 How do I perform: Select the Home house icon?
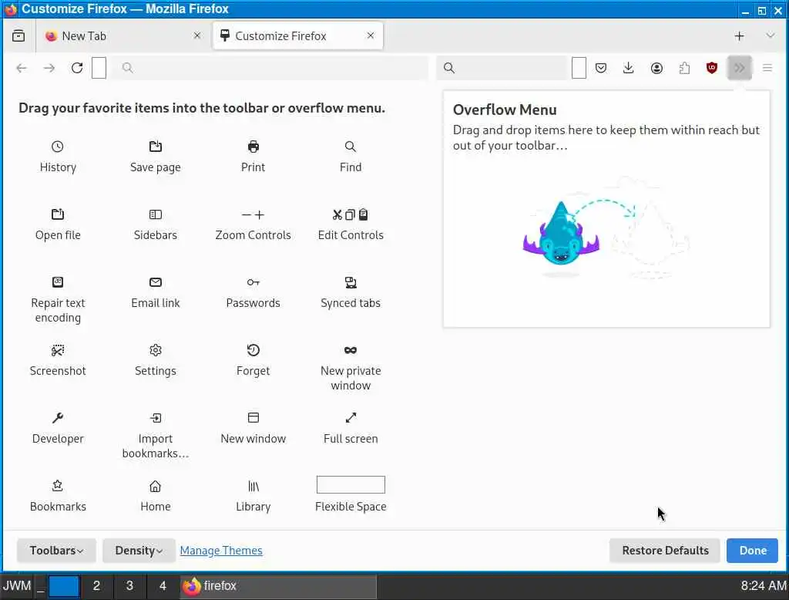[x=156, y=486]
